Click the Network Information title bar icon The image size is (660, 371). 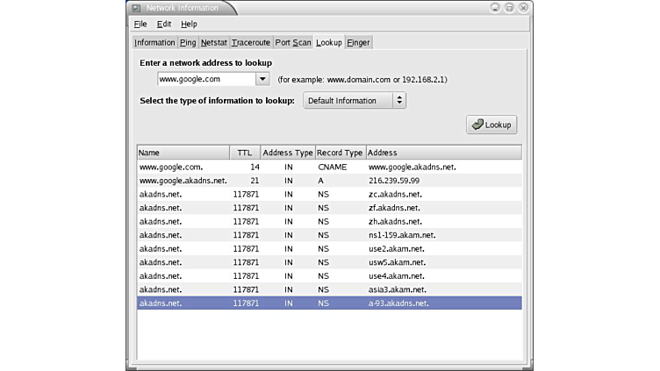[136, 7]
